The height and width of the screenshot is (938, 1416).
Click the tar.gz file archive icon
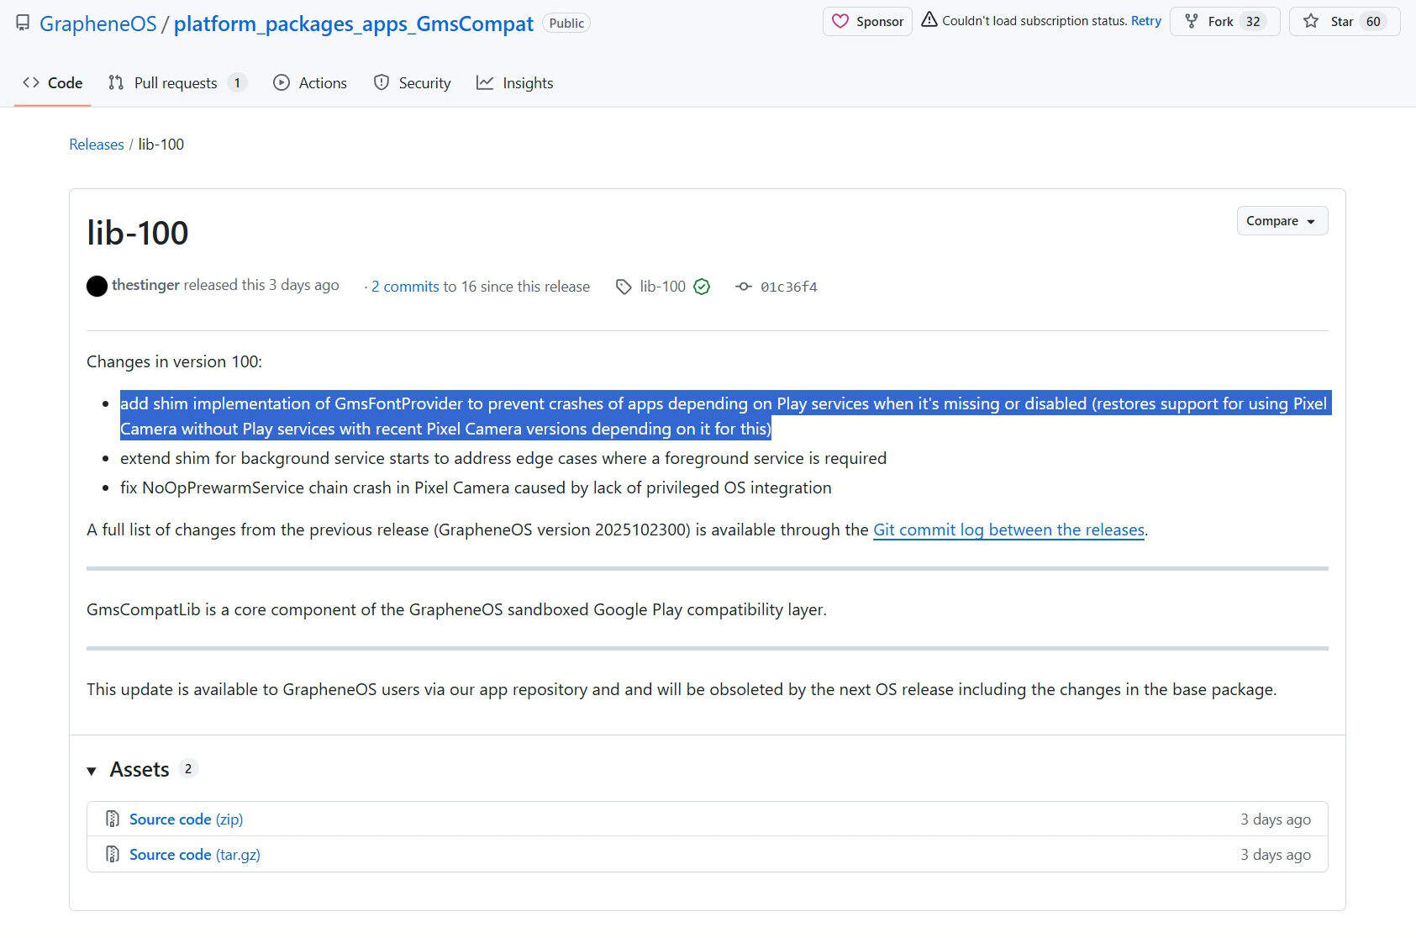(x=113, y=854)
